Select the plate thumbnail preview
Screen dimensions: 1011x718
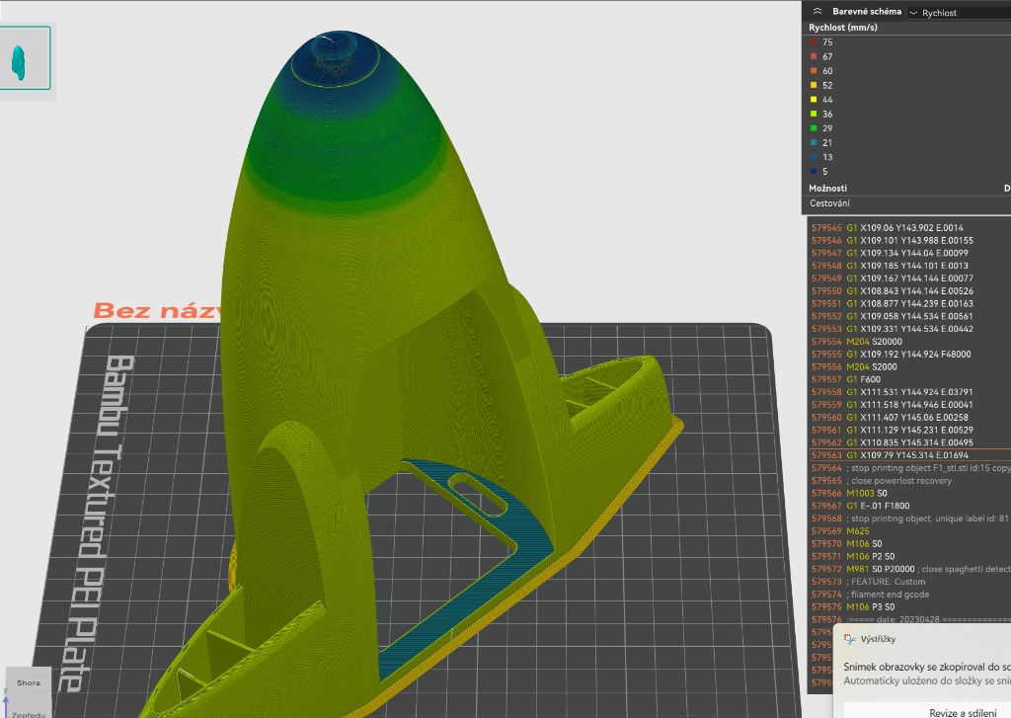click(x=25, y=58)
